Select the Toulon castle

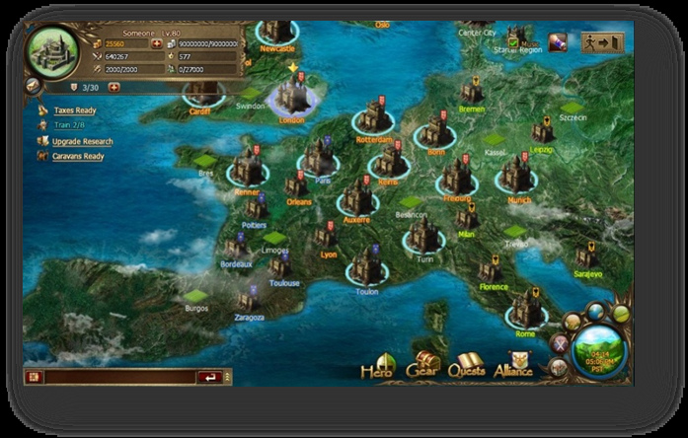[367, 267]
